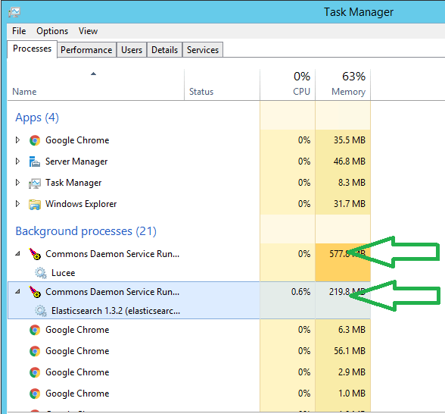Click the sort arrow above Name
445x414 pixels.
(x=93, y=74)
